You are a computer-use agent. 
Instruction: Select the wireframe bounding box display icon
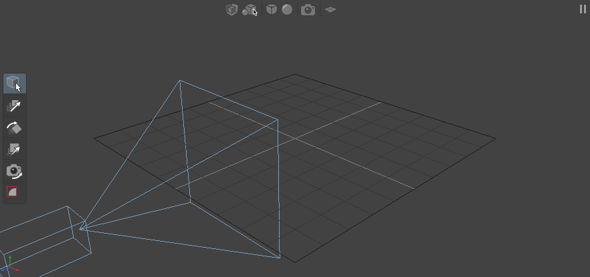pos(231,9)
